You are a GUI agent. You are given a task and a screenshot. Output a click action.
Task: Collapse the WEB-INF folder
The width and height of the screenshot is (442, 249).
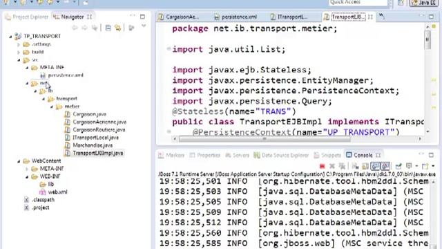tap(28, 177)
